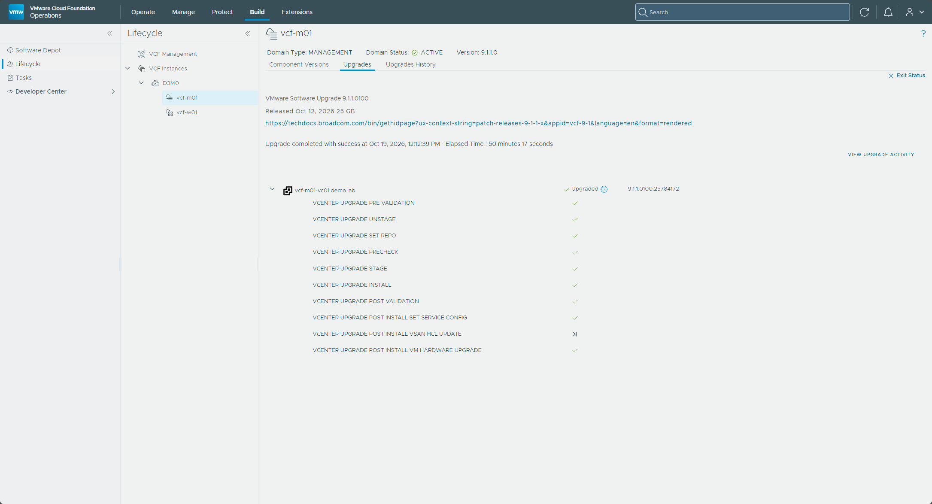Image resolution: width=932 pixels, height=504 pixels.
Task: Click the clock icon next to Upgraded
Action: coord(604,189)
